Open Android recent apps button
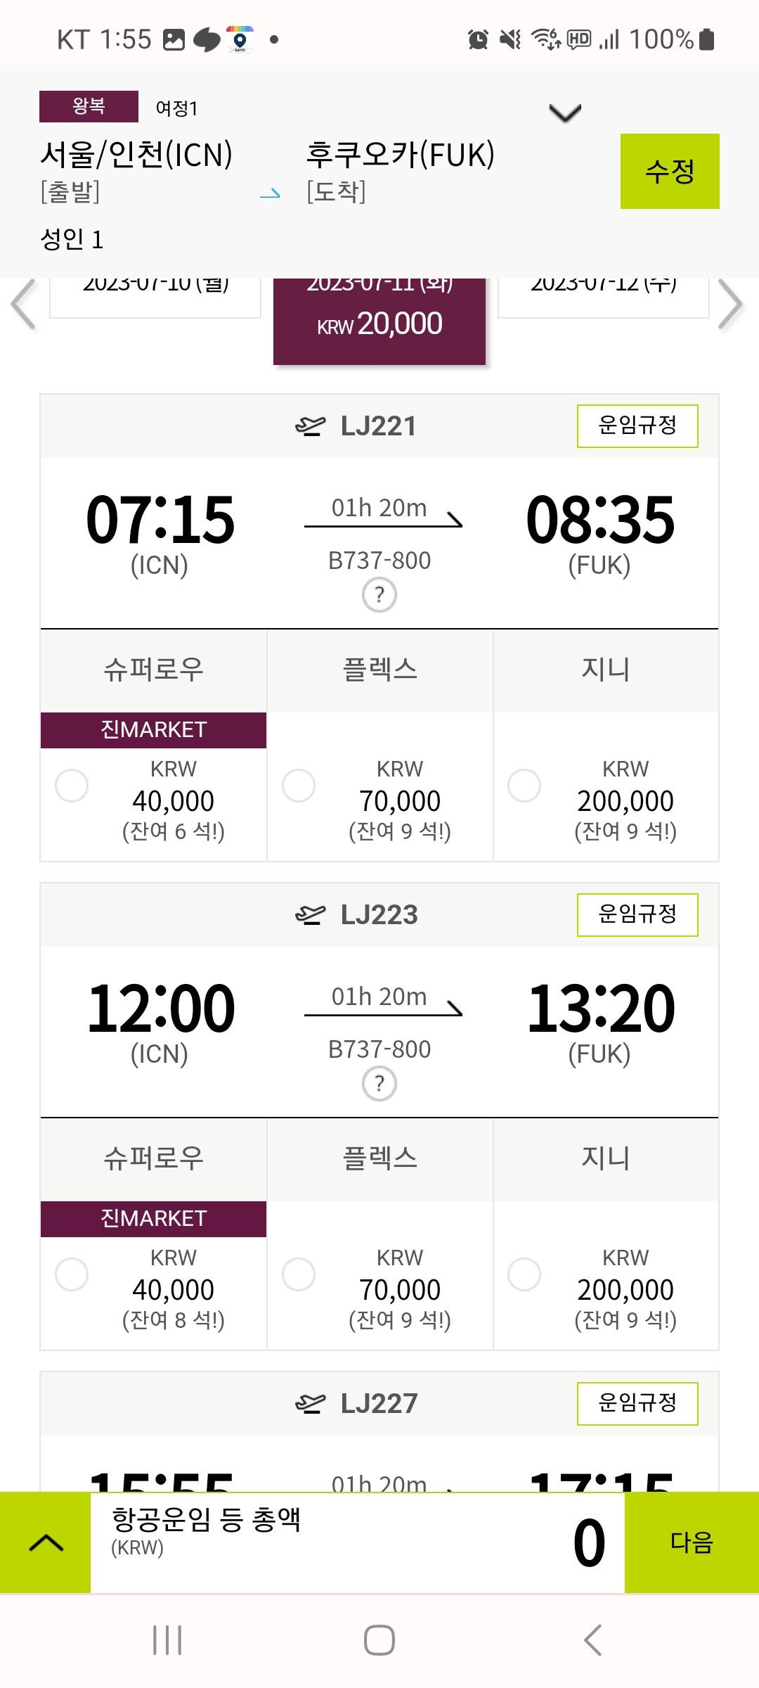The width and height of the screenshot is (759, 1688). point(167,1640)
